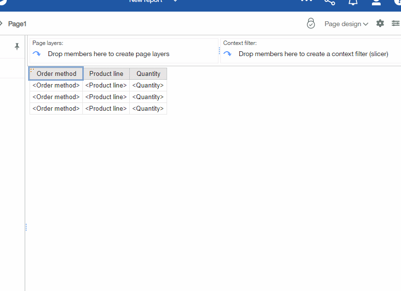Click the pin icon in side panel
This screenshot has height=291, width=401.
coord(17,46)
